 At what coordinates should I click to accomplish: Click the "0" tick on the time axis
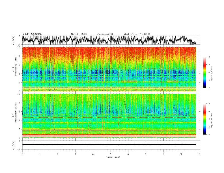[x=22, y=154]
